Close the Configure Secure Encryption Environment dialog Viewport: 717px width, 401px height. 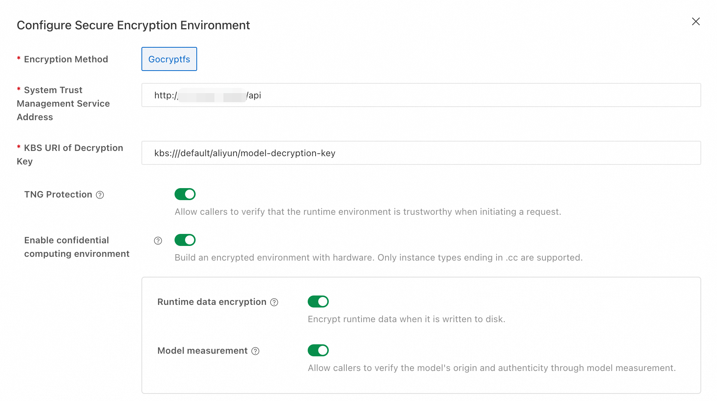[696, 21]
